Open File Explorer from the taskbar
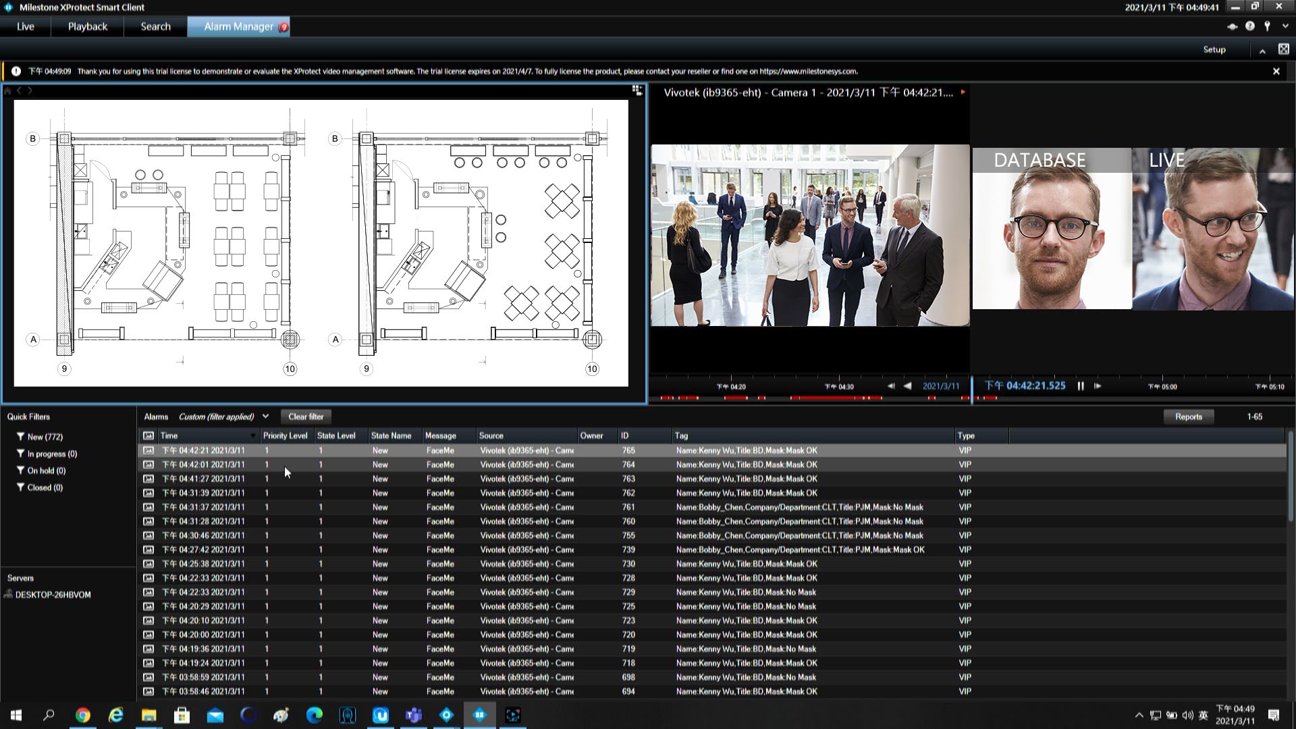1296x729 pixels. (148, 715)
